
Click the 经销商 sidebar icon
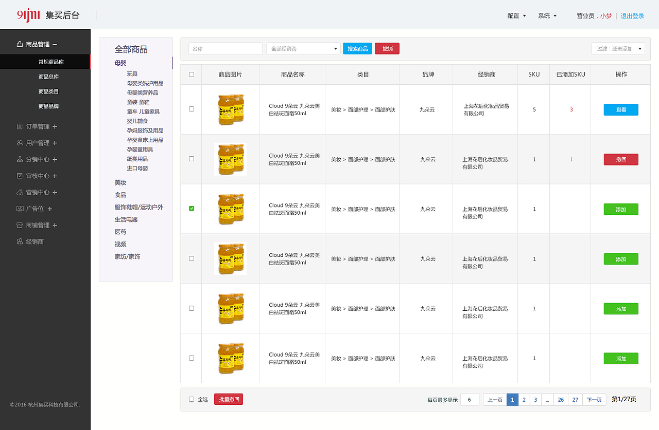point(20,241)
